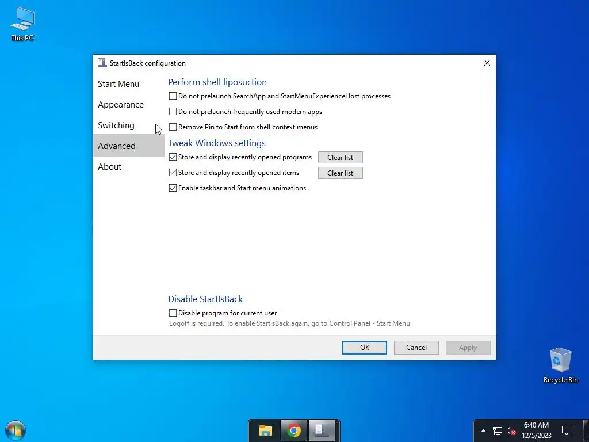Open File Explorer from the taskbar
This screenshot has height=442, width=589.
coord(266,430)
